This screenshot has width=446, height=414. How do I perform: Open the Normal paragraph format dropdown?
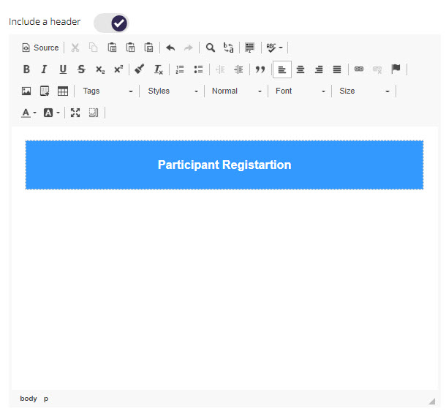click(x=237, y=91)
